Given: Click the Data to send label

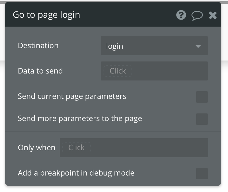Looking at the screenshot, I should tap(40, 71).
